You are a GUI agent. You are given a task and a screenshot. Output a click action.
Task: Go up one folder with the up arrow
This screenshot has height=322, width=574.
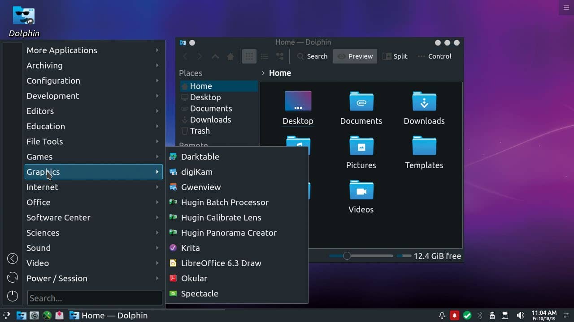(x=215, y=56)
